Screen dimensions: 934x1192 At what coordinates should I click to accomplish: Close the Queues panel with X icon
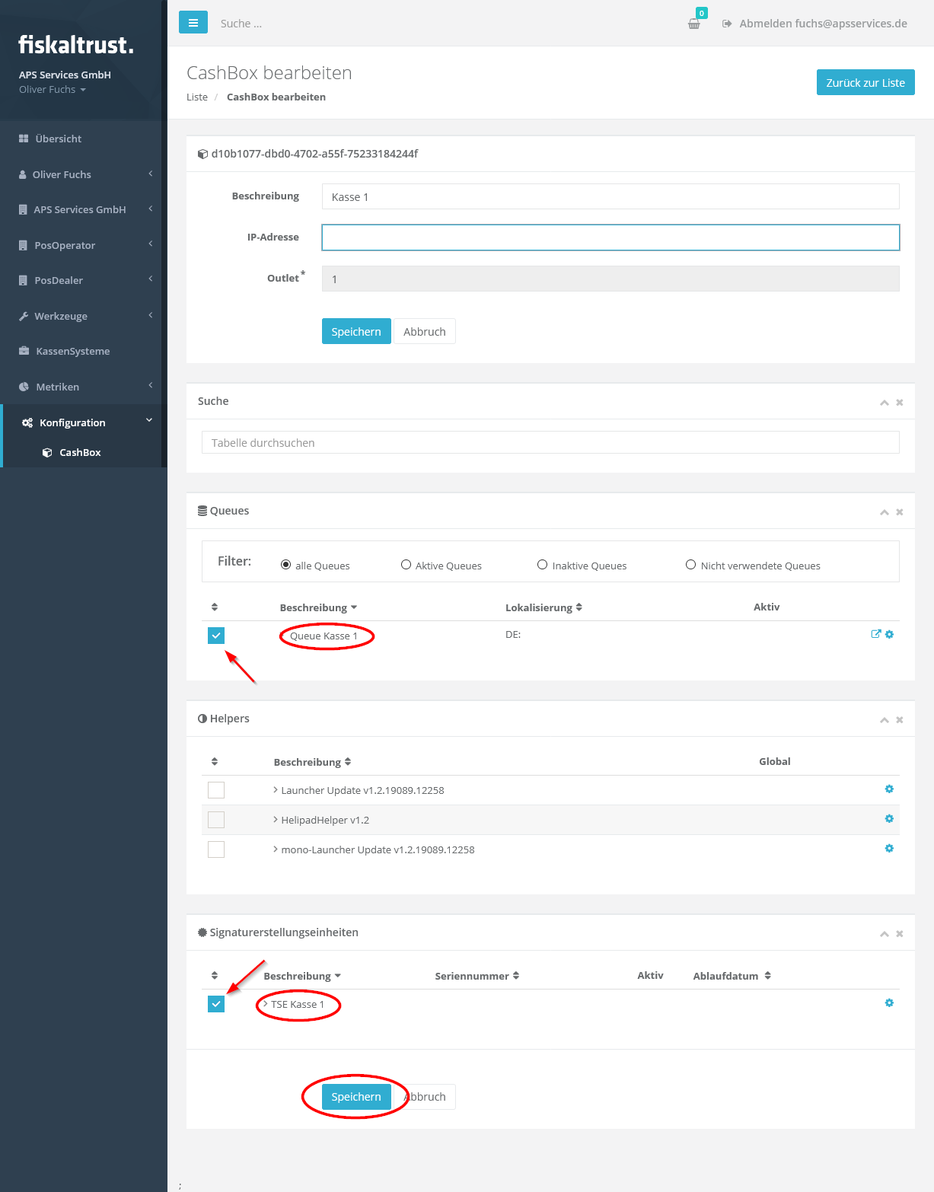point(900,512)
